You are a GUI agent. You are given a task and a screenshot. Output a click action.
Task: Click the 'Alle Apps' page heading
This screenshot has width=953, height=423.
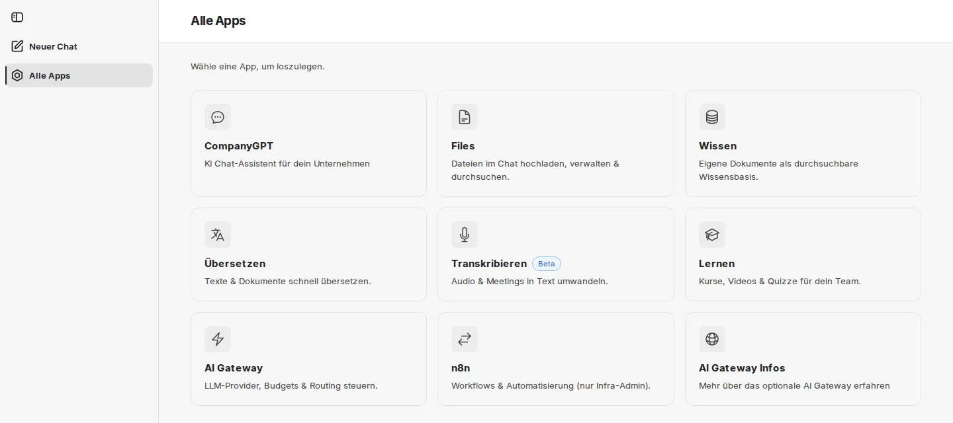pyautogui.click(x=218, y=20)
